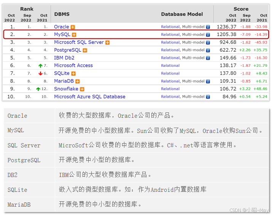272x215 pixels.
Task: Click the multi-model info icon in Microsoft SQL Server row
Action: point(208,43)
